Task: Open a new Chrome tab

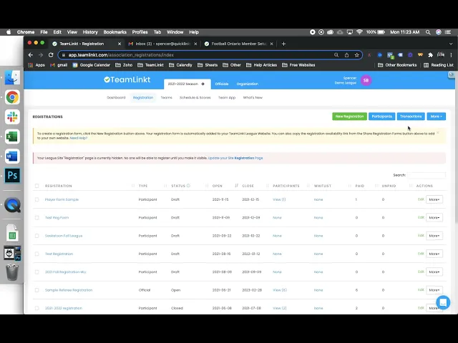Action: [283, 44]
